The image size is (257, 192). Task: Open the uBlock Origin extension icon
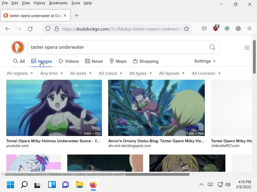pyautogui.click(x=216, y=28)
